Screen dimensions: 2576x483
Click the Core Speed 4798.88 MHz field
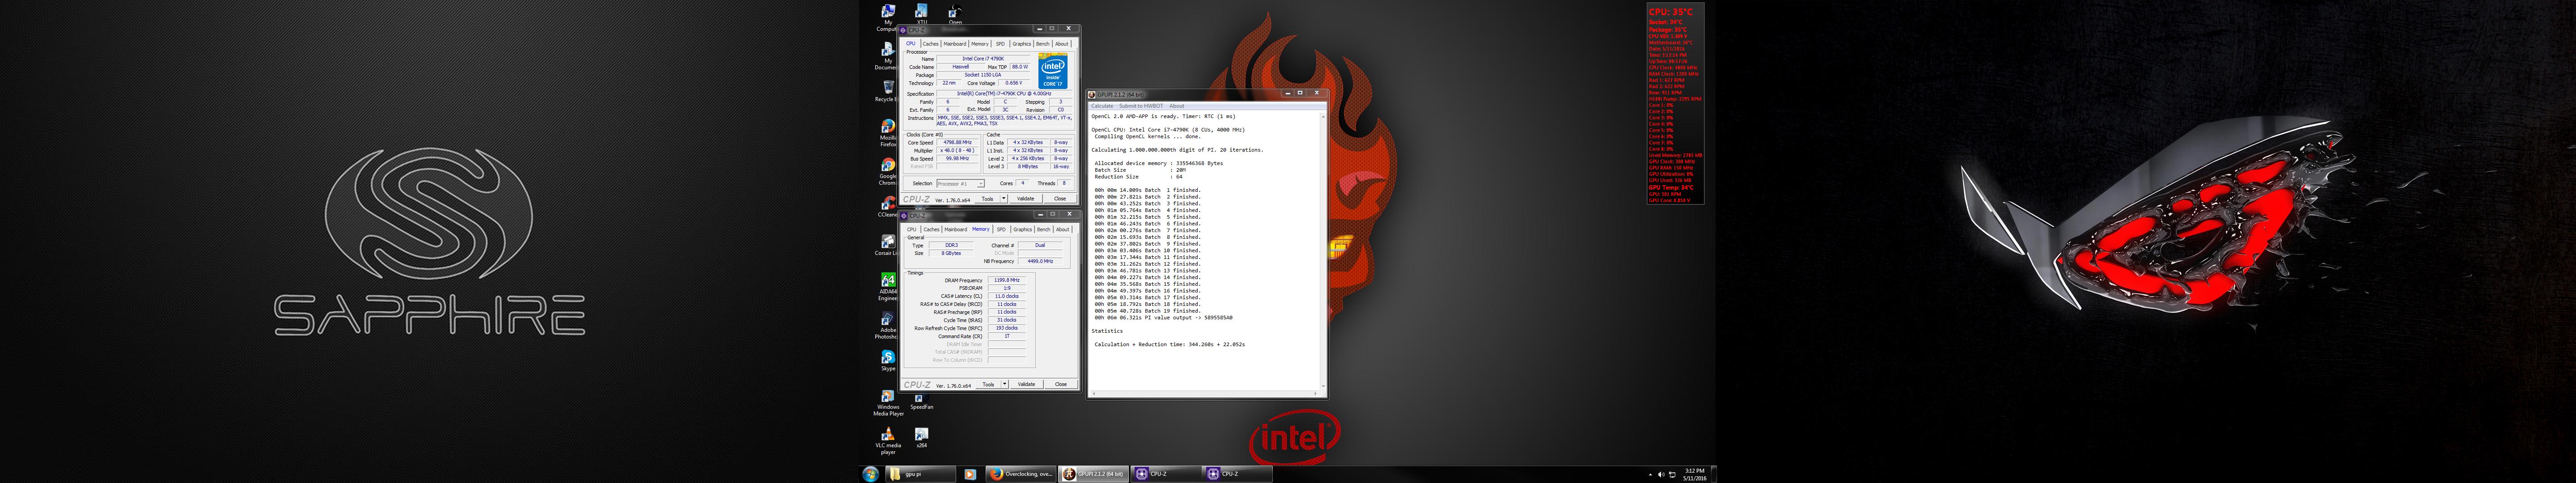pos(957,143)
